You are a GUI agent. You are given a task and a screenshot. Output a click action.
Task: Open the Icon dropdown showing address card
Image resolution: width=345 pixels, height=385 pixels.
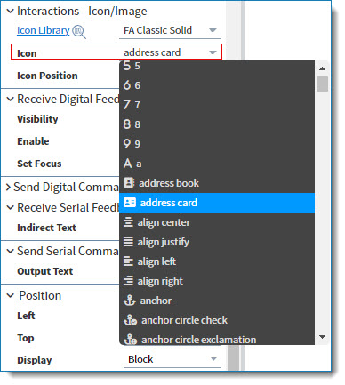[x=170, y=52]
